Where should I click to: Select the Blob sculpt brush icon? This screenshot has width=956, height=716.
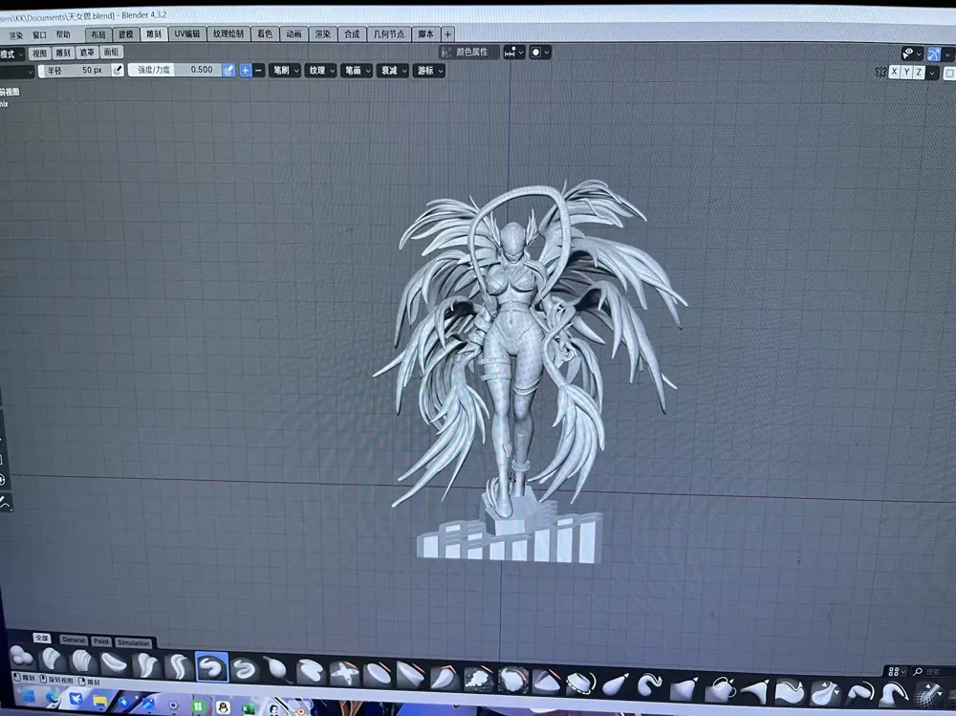pos(22,658)
